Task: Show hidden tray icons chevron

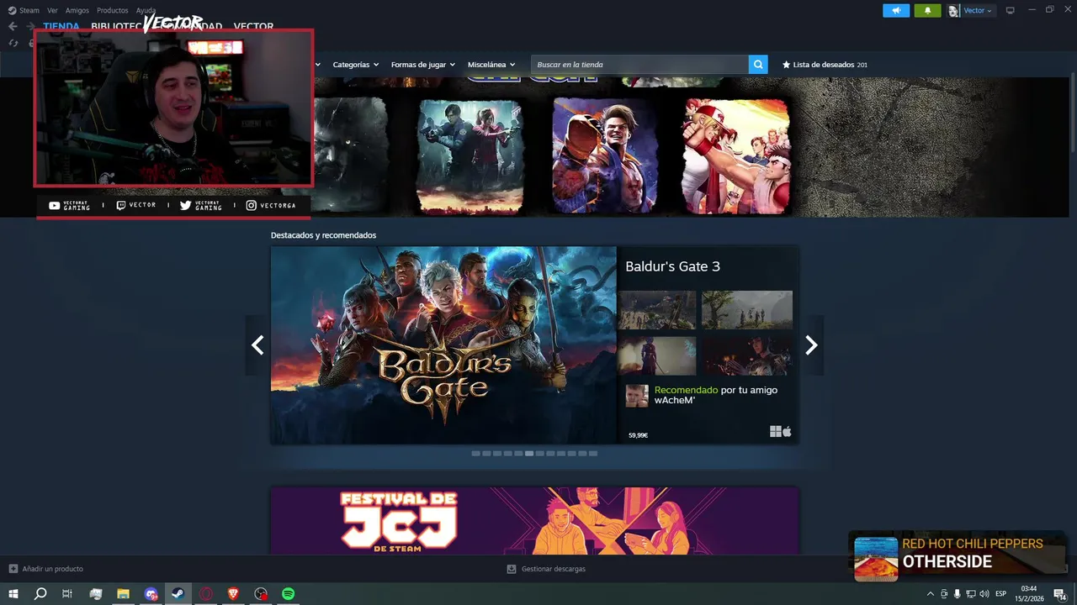Action: coord(931,594)
